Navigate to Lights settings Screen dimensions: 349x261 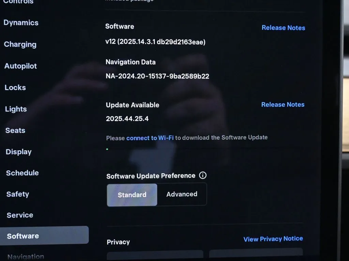coord(16,109)
